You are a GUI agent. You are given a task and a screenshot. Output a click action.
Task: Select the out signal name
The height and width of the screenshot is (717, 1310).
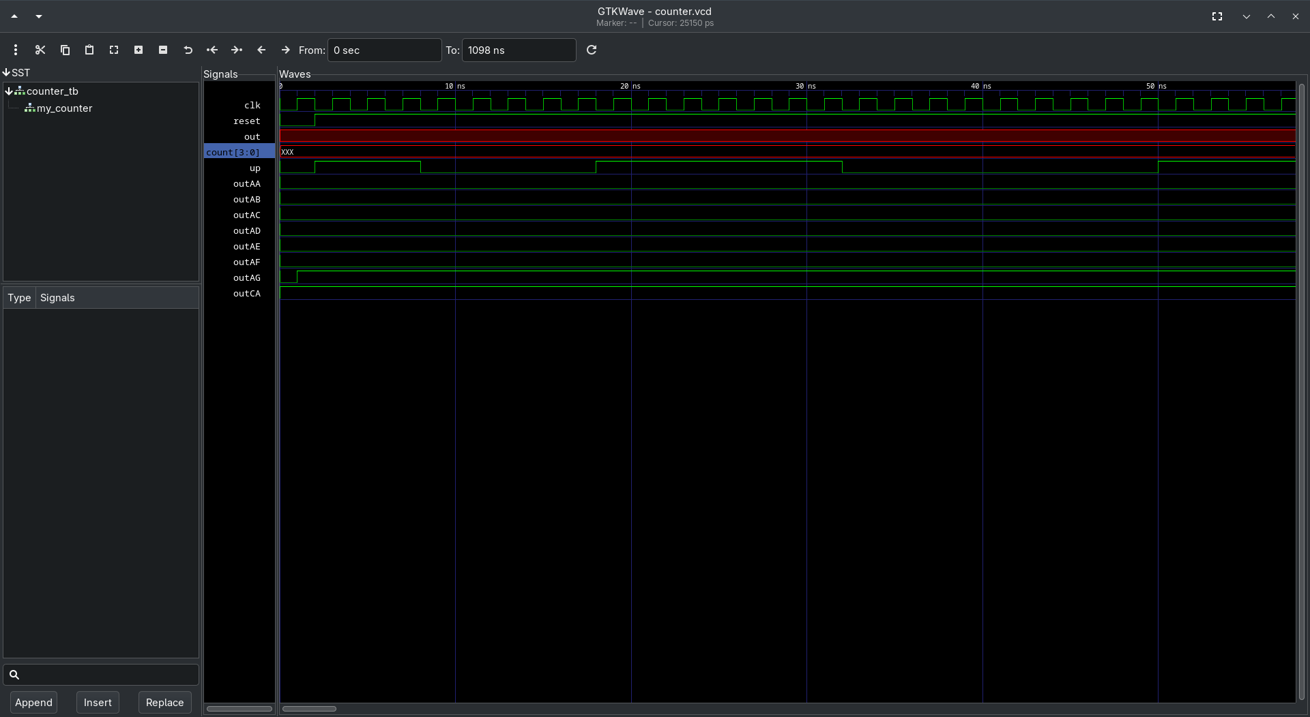coord(252,136)
